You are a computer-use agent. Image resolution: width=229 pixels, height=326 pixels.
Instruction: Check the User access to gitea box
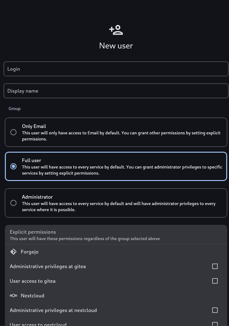point(215,281)
